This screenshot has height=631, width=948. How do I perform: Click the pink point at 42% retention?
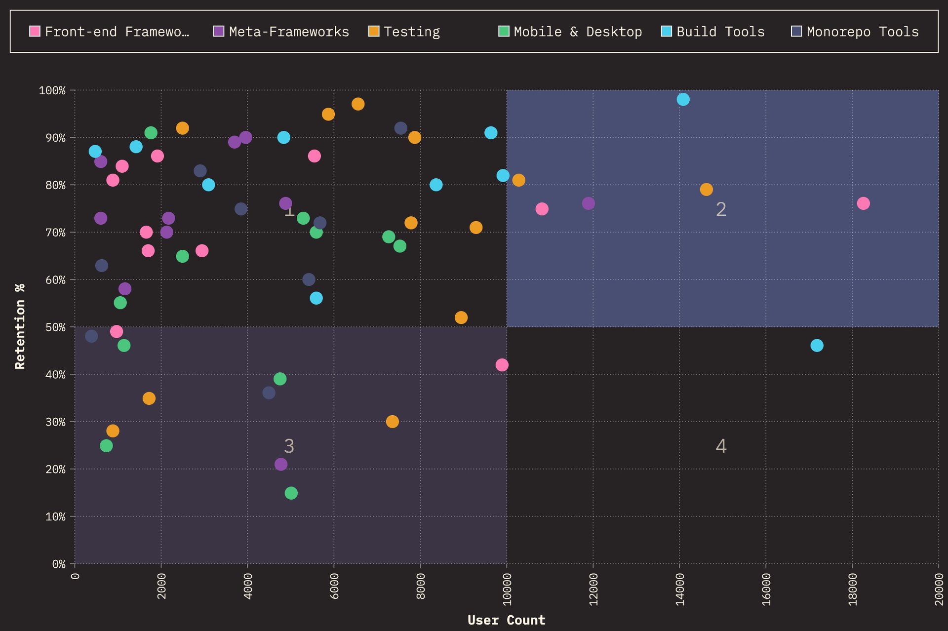pyautogui.click(x=502, y=365)
